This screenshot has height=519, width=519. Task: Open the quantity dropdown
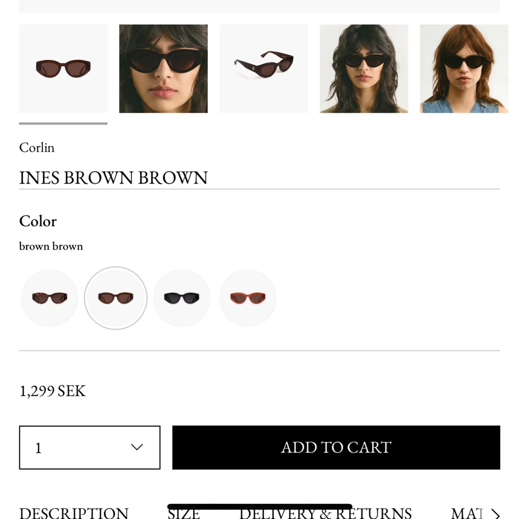[x=89, y=447]
